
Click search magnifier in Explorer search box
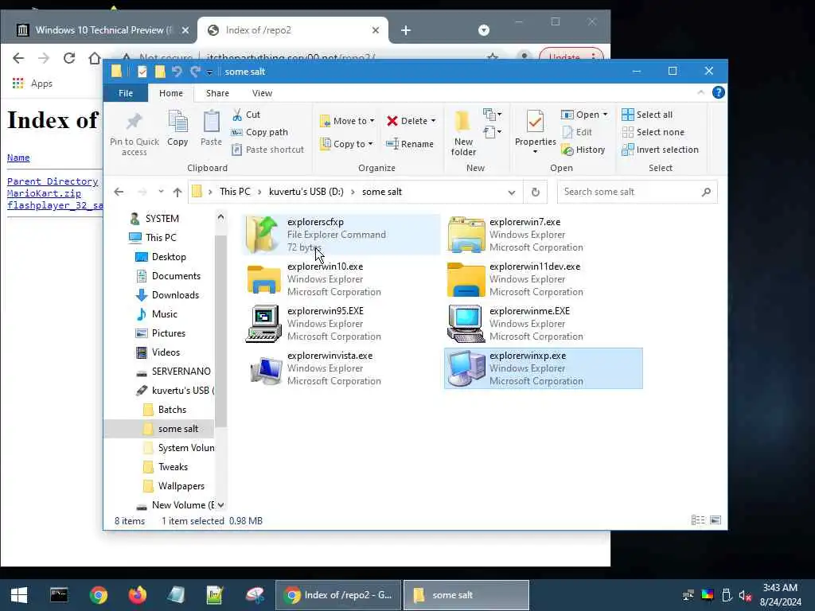pyautogui.click(x=706, y=193)
